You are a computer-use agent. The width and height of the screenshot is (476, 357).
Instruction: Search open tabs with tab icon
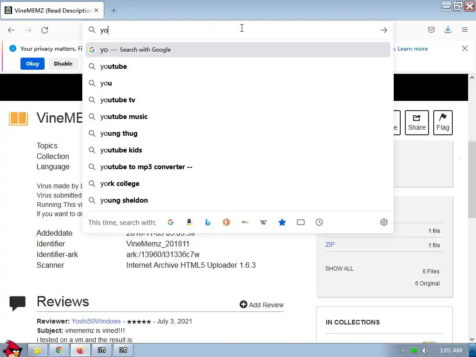[301, 222]
